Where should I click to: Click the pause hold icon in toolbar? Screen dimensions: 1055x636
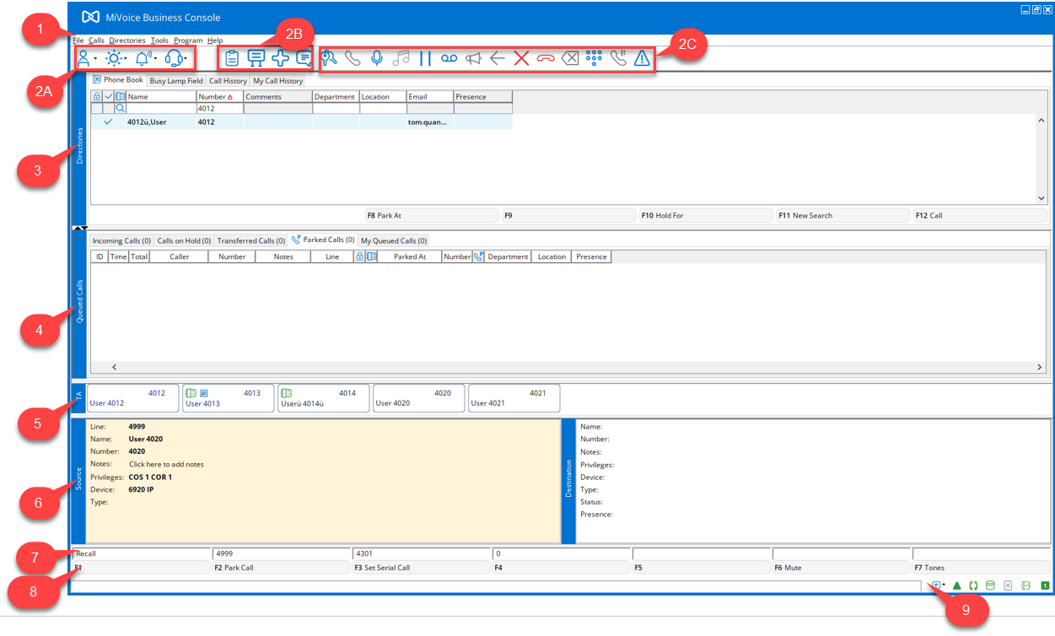pyautogui.click(x=425, y=58)
